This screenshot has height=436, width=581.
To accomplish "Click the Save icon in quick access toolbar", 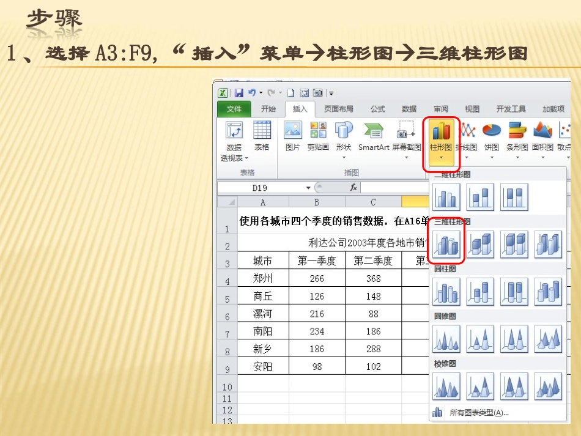I will (239, 92).
